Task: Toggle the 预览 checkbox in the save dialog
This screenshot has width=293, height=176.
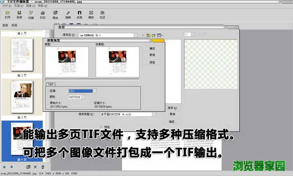Action: click(102, 127)
